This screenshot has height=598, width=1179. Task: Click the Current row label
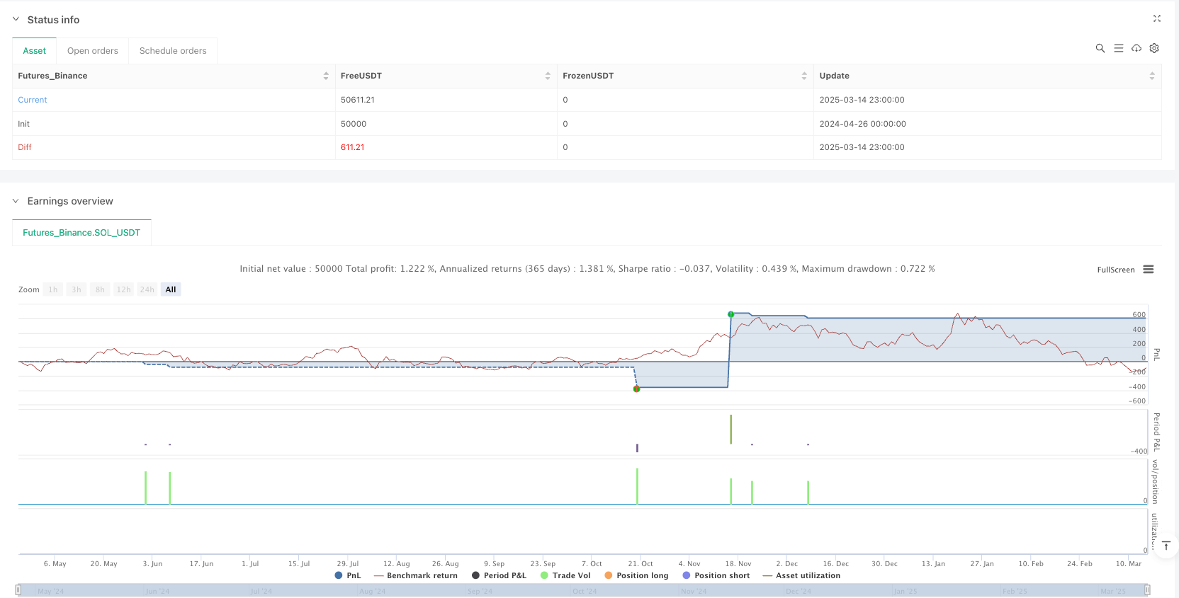33,100
